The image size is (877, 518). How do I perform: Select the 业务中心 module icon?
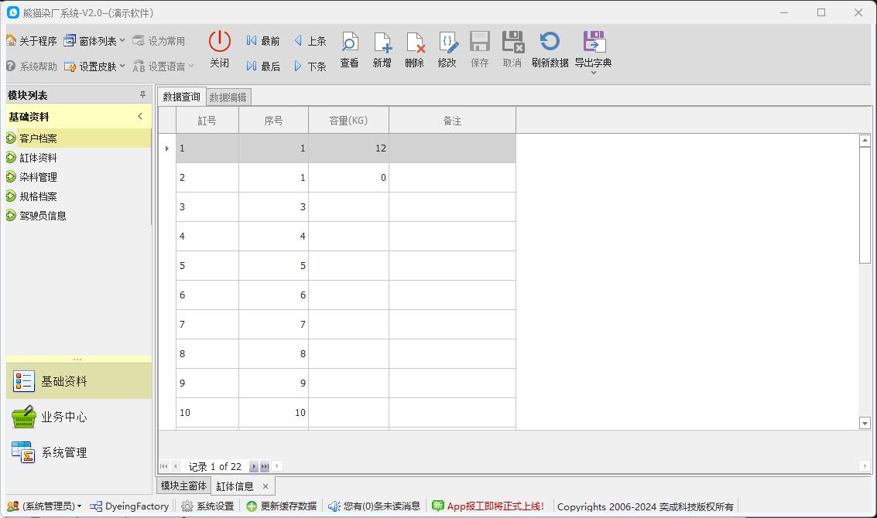23,416
